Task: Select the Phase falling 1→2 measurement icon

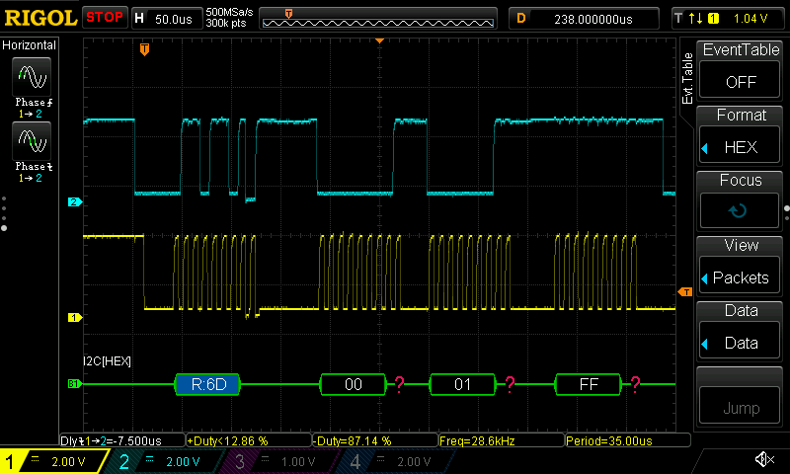Action: coord(32,141)
